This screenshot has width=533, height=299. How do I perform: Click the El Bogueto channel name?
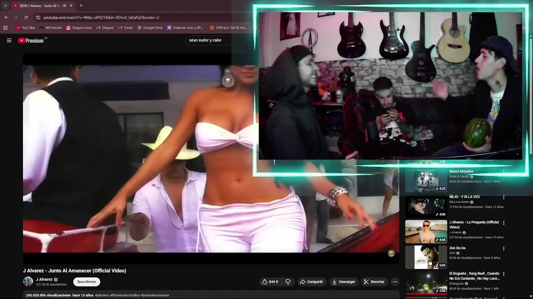(457, 284)
